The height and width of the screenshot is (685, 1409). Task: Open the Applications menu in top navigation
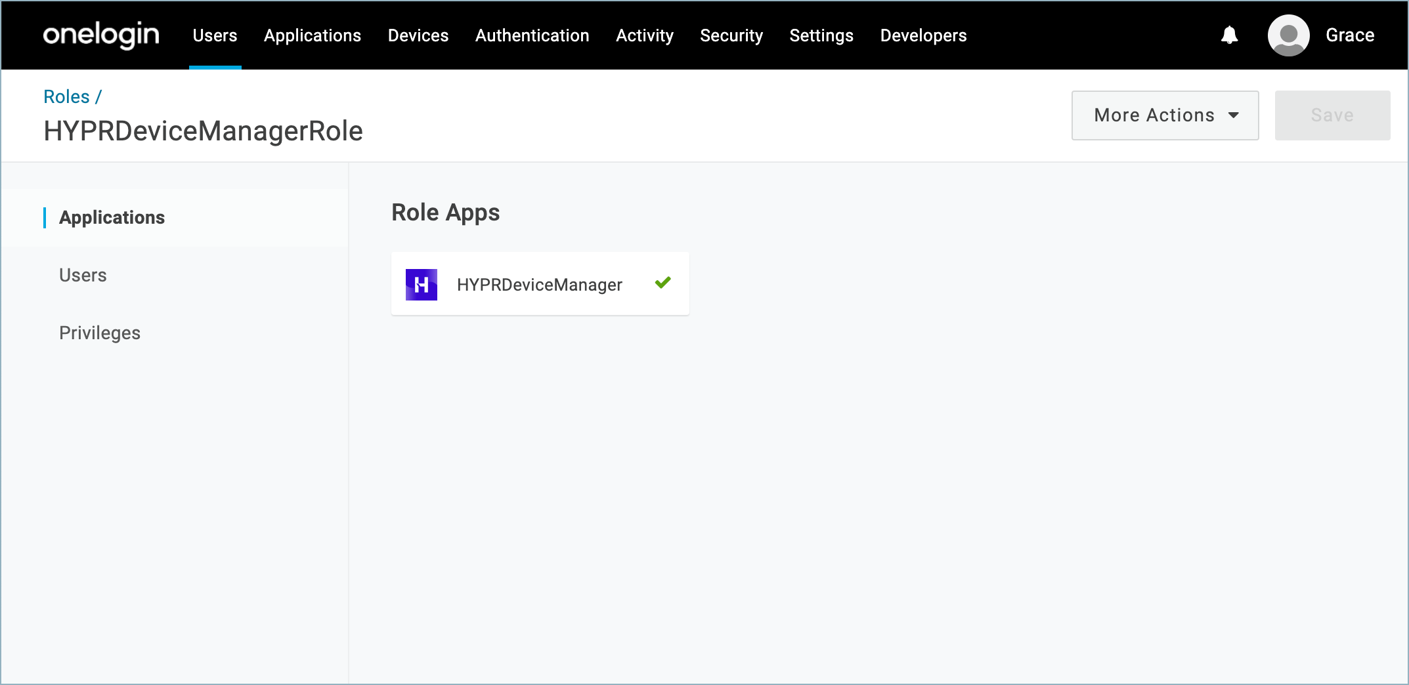point(313,35)
